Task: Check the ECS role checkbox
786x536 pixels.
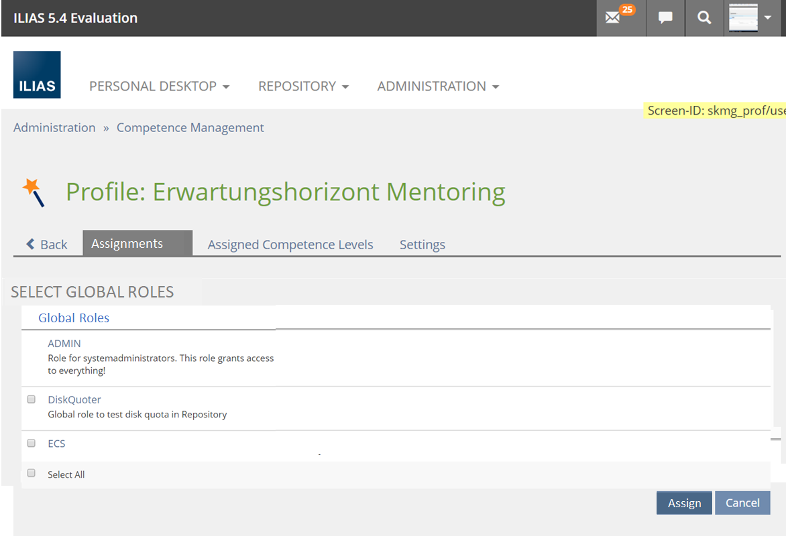Action: pos(31,443)
